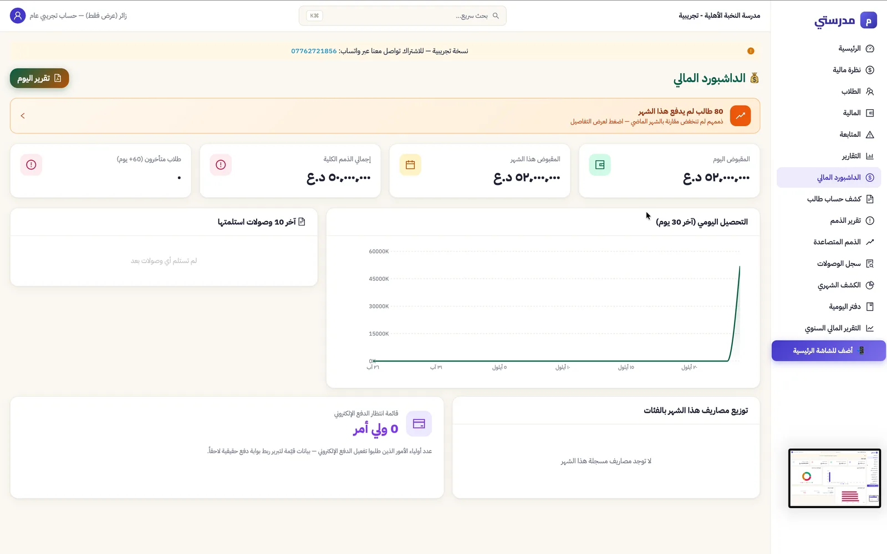Open الرئيسية menu item
887x554 pixels.
coord(829,49)
